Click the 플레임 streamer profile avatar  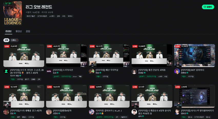click(134, 71)
